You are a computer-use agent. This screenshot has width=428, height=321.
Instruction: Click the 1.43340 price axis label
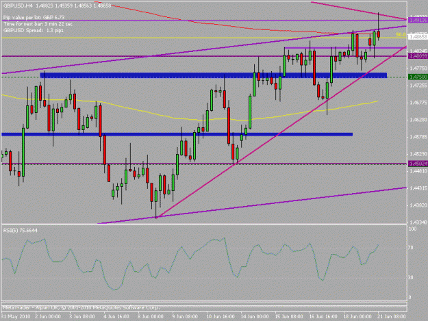point(418,222)
